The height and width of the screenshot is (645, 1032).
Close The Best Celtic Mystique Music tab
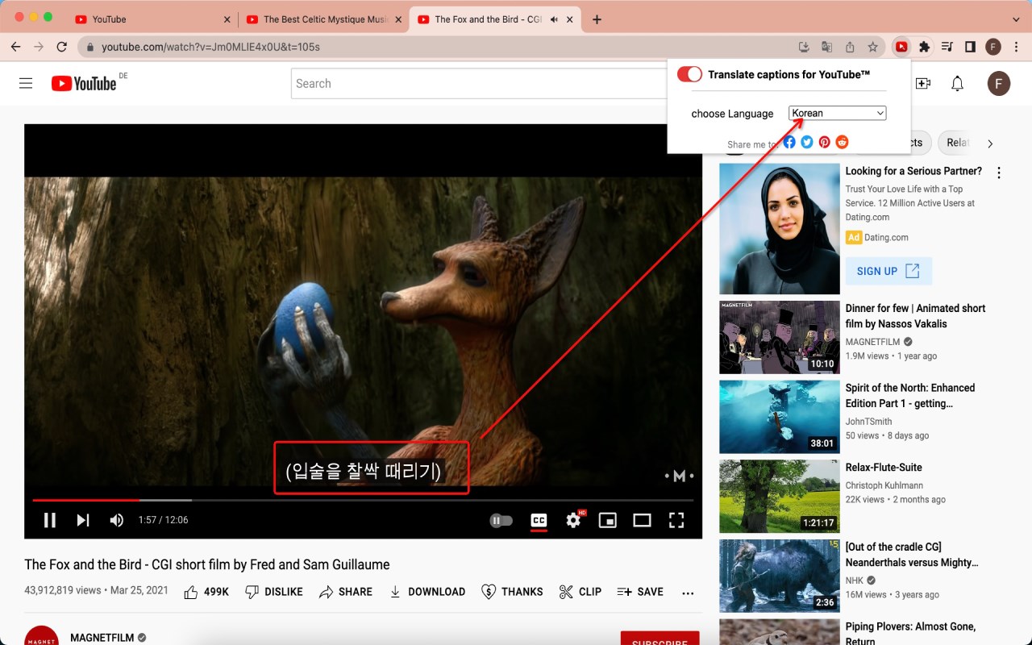[398, 19]
